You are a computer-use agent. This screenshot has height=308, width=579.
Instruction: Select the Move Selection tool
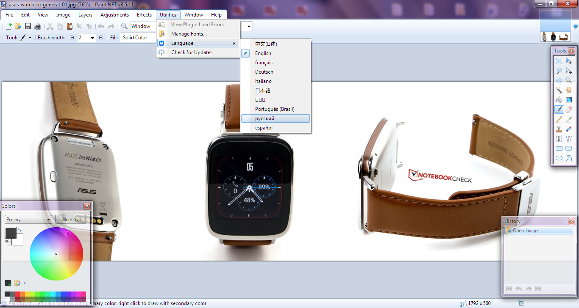[x=569, y=71]
